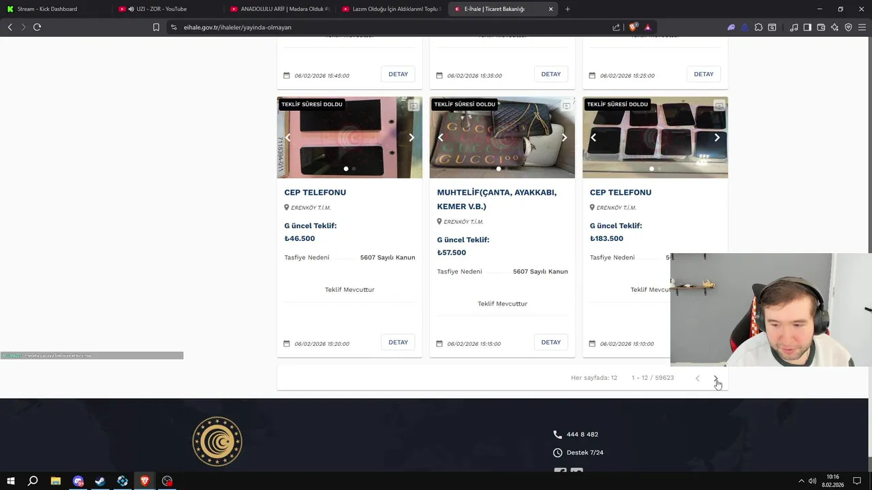Open Brave browser taskbar icon
The height and width of the screenshot is (490, 872).
[x=144, y=481]
